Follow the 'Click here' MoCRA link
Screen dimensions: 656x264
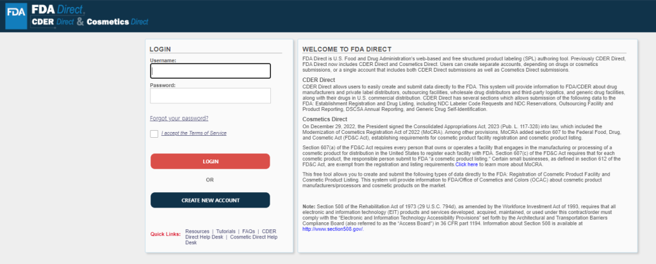[466, 165]
